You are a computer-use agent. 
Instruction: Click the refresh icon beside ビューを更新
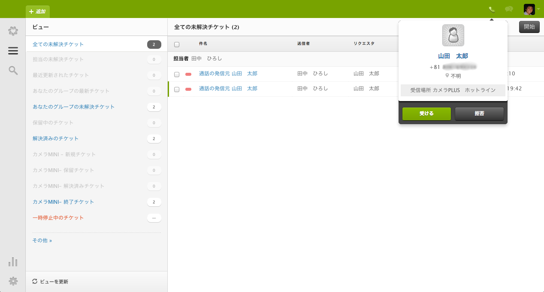(x=35, y=281)
